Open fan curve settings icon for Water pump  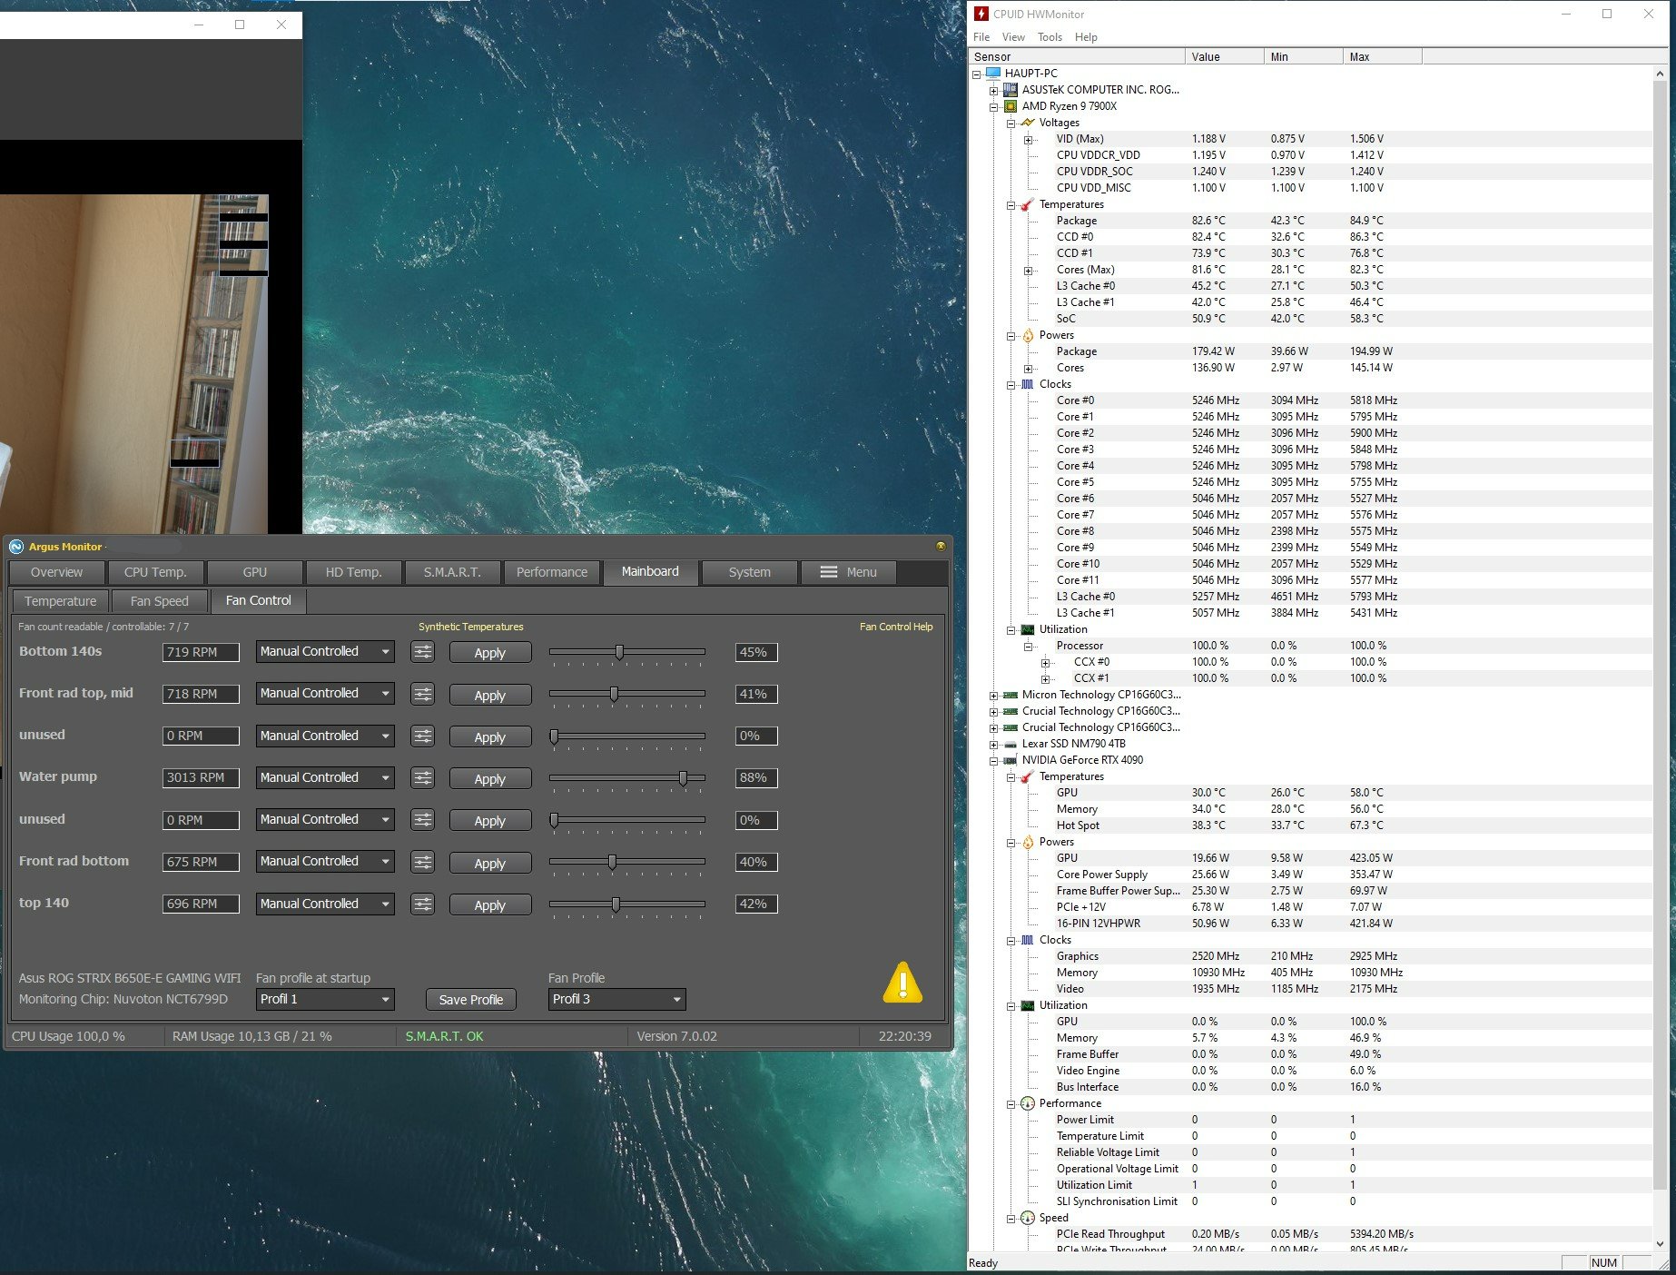422,778
